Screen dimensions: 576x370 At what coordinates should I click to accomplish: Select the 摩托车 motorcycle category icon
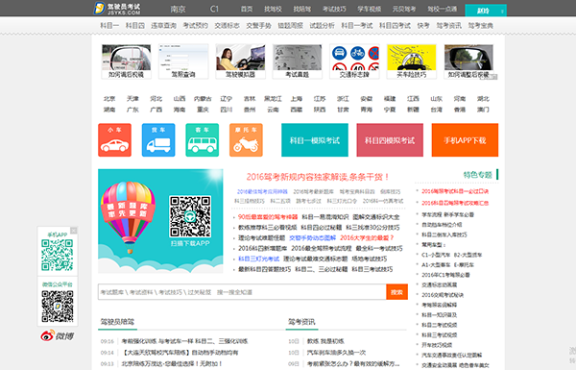pyautogui.click(x=246, y=140)
